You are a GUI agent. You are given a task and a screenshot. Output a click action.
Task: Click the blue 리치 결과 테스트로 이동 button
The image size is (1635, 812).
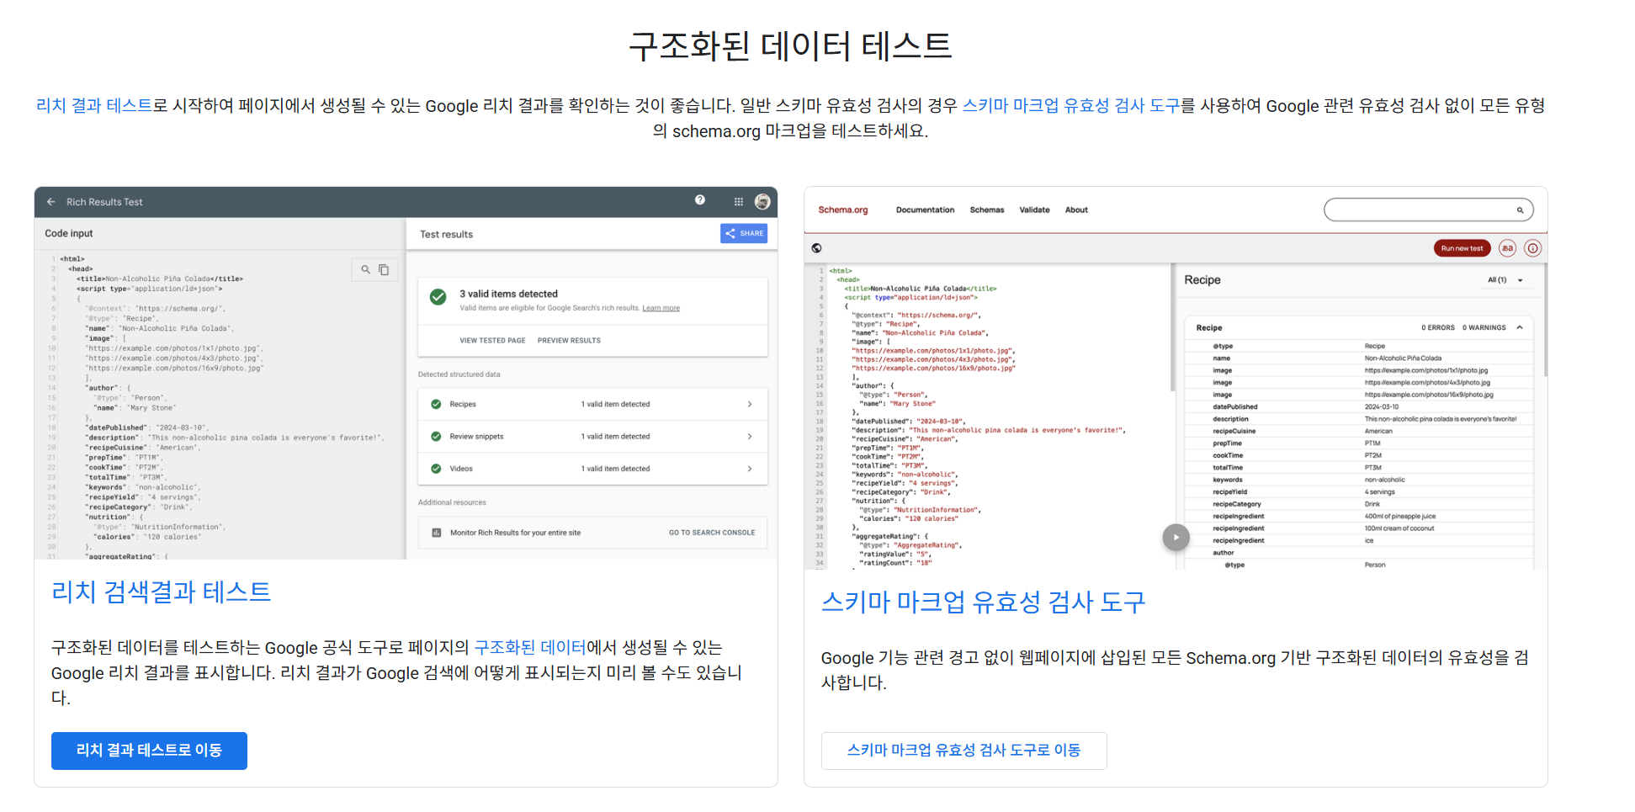coord(149,751)
